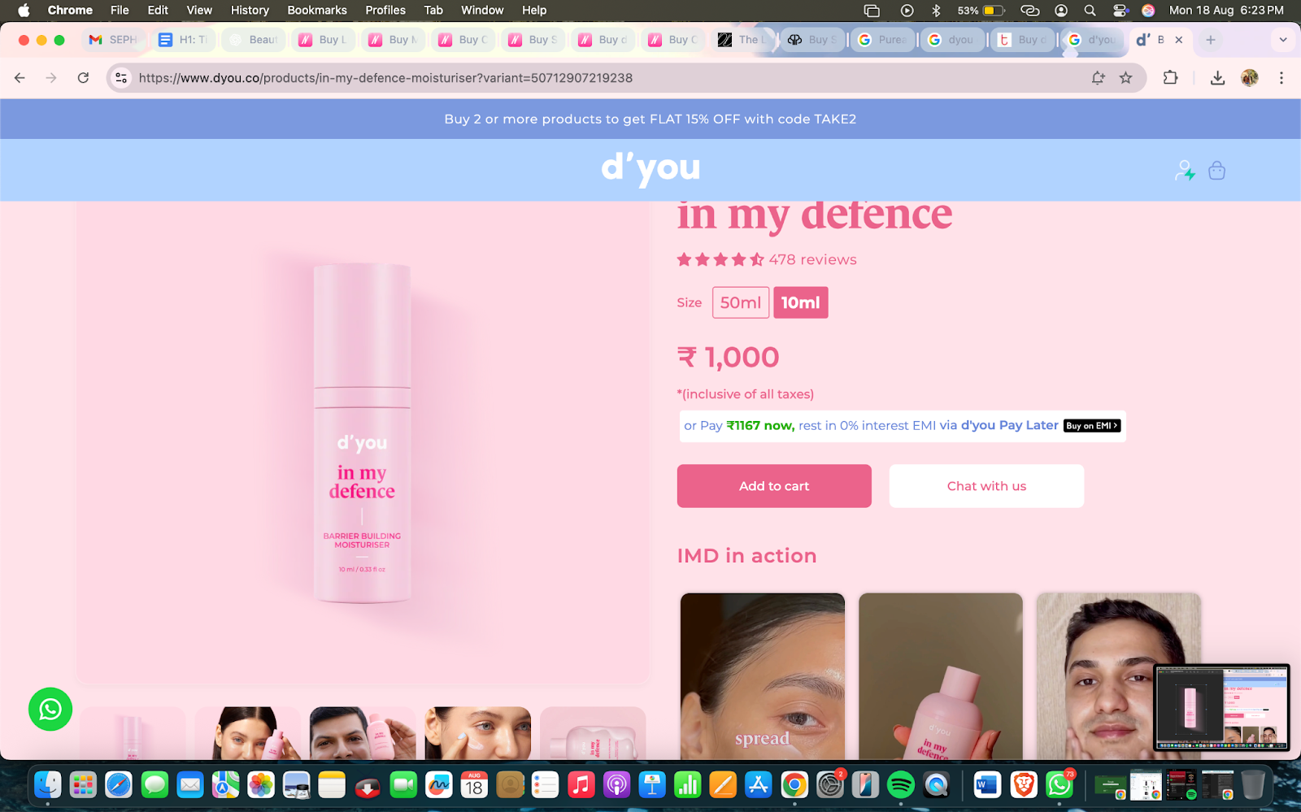This screenshot has width=1301, height=812.
Task: Open a new tab with the plus button
Action: point(1211,40)
